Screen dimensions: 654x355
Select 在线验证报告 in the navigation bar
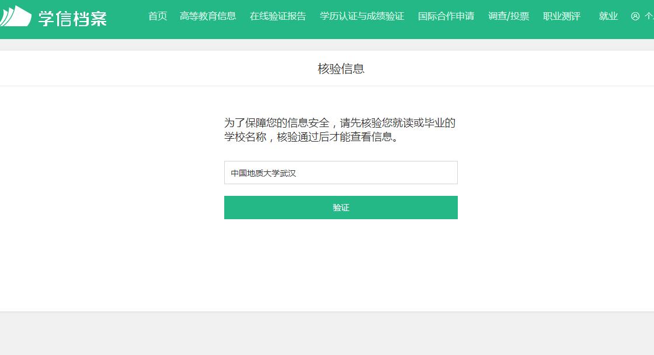point(278,16)
